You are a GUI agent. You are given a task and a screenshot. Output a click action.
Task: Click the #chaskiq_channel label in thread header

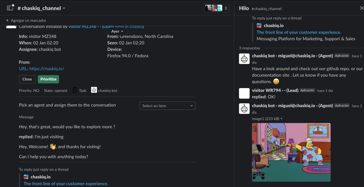[x=266, y=9]
